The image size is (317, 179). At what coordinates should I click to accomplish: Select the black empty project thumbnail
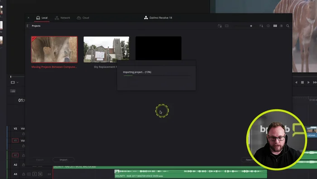(x=158, y=48)
